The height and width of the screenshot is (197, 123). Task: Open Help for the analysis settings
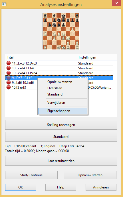[61, 187]
